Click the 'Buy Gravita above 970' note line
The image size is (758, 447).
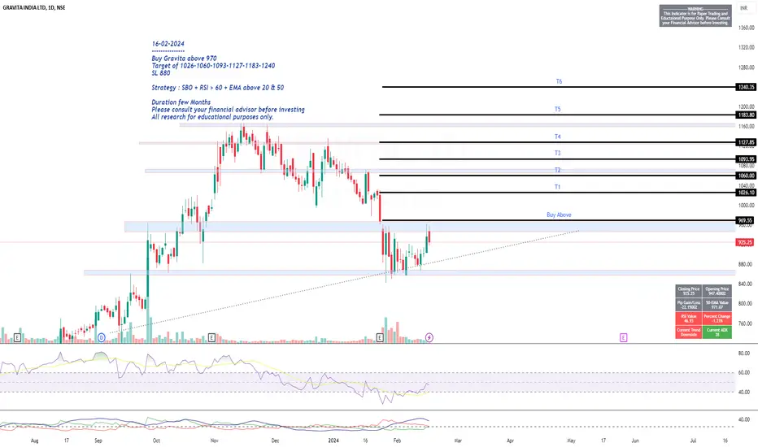[184, 59]
